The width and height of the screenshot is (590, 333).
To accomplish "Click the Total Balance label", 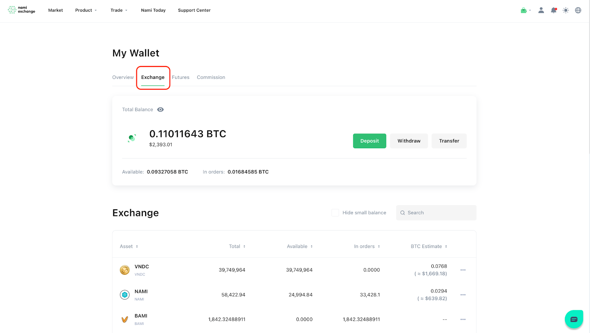I will pos(138,110).
